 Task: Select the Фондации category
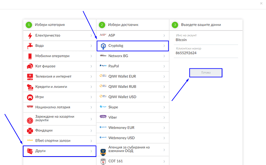[x=59, y=130]
